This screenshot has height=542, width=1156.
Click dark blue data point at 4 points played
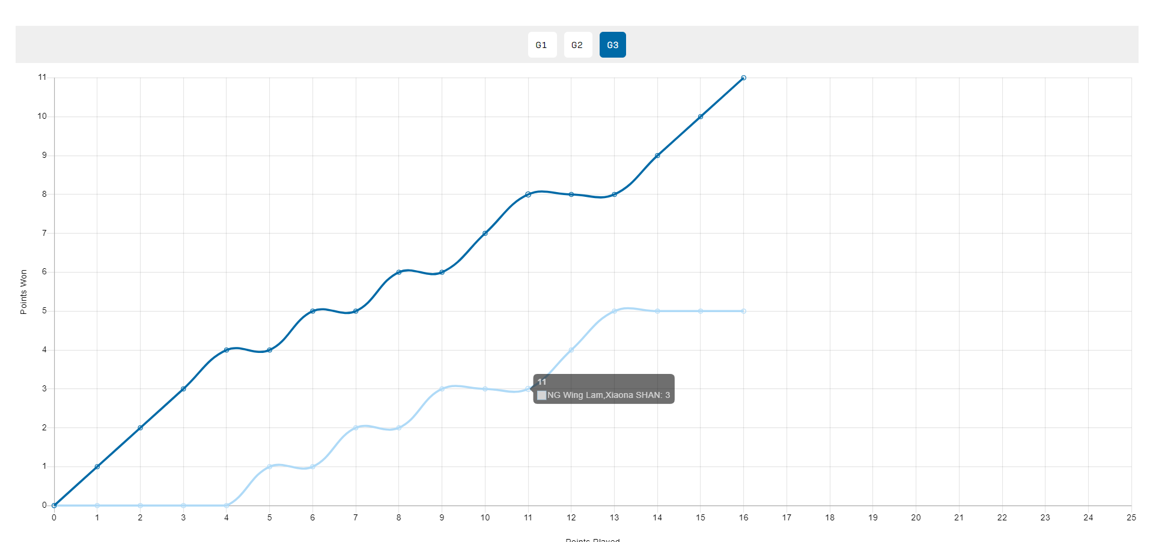coord(227,350)
